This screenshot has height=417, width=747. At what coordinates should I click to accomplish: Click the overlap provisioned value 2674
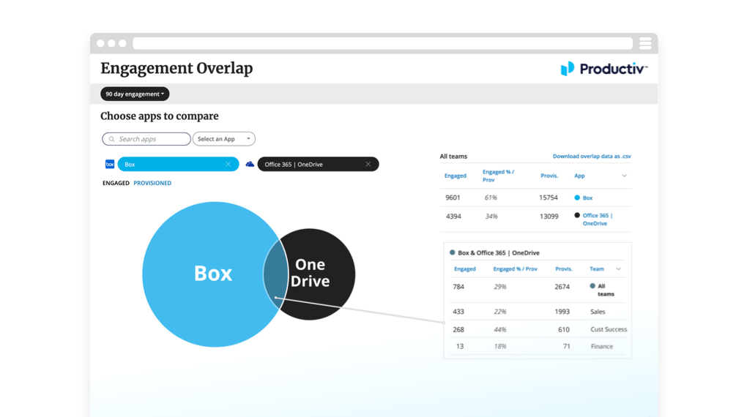pyautogui.click(x=562, y=287)
